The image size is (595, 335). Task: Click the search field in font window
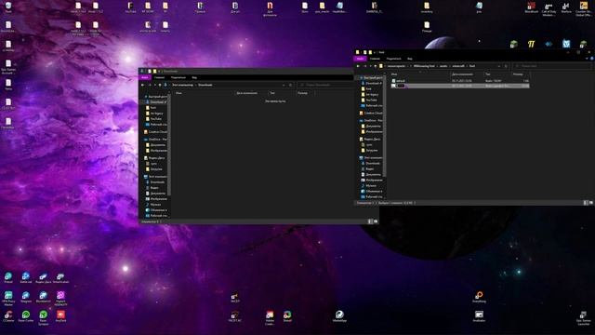(552, 66)
